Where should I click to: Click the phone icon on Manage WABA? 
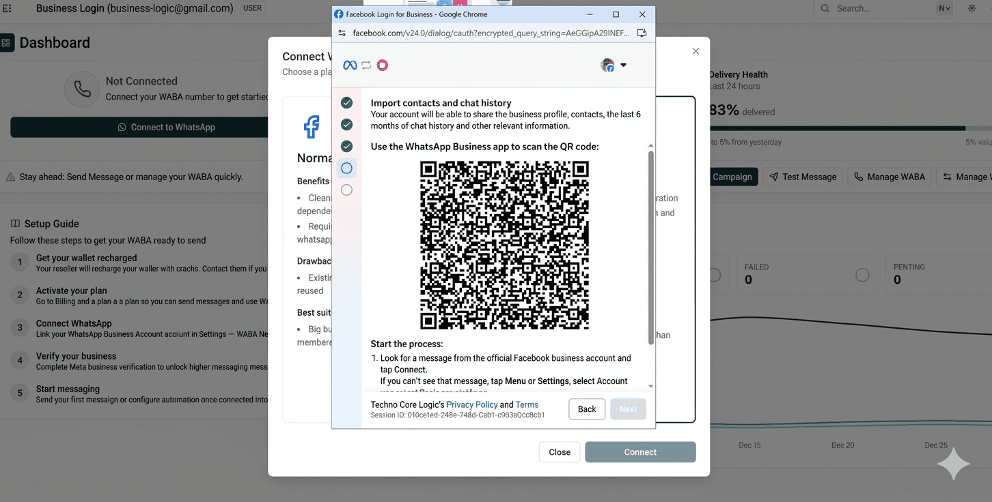859,177
